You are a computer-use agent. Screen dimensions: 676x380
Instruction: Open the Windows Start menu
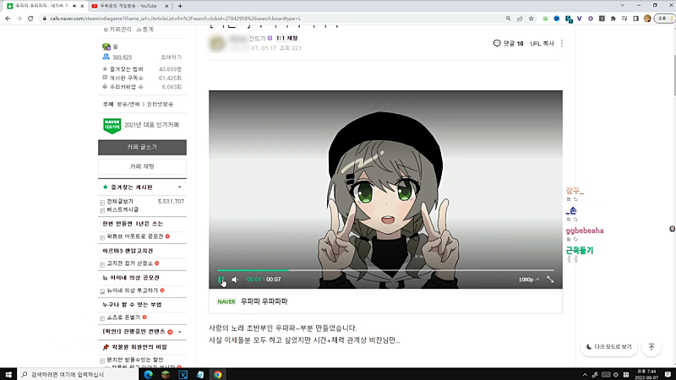(x=8, y=374)
